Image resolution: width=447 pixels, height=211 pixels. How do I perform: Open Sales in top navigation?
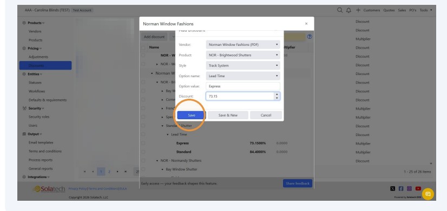tap(402, 10)
